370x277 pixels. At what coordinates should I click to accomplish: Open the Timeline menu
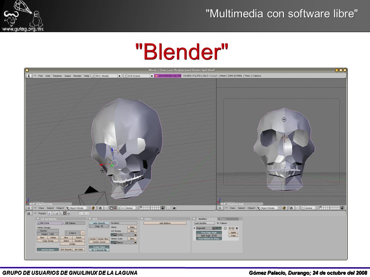click(x=57, y=76)
